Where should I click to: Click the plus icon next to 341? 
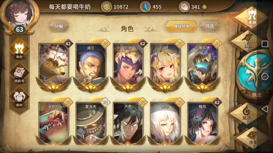coord(204,7)
